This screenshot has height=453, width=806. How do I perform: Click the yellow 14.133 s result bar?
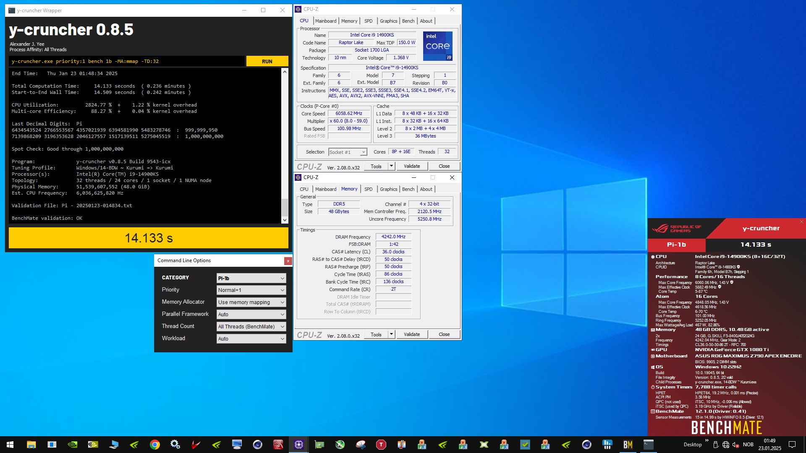[149, 238]
